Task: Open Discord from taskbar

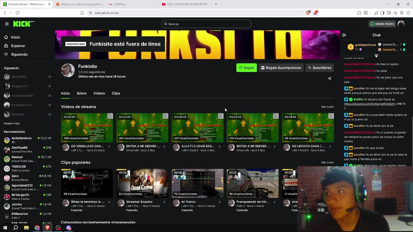Action: pos(68,228)
